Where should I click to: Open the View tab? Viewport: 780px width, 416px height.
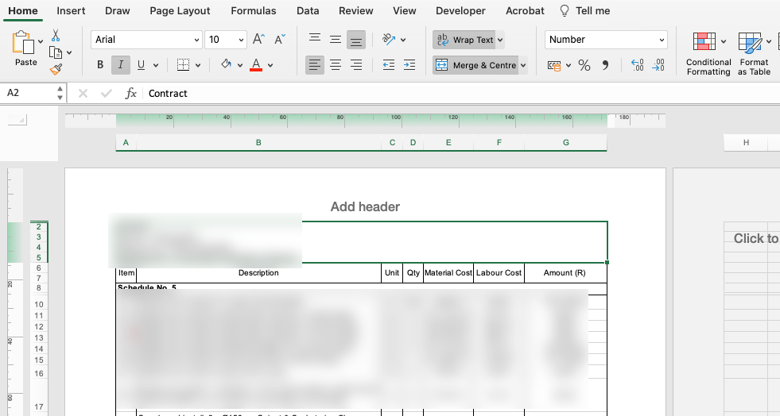click(405, 11)
